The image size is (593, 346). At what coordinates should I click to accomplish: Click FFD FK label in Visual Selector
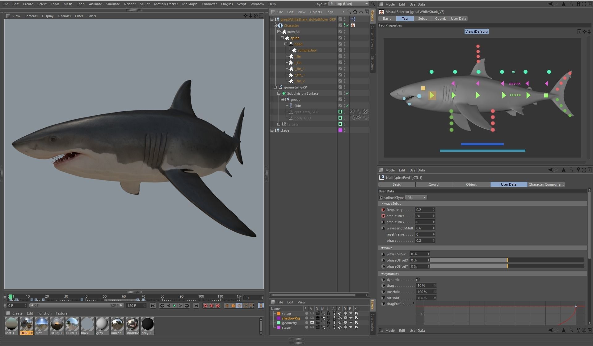tap(515, 95)
